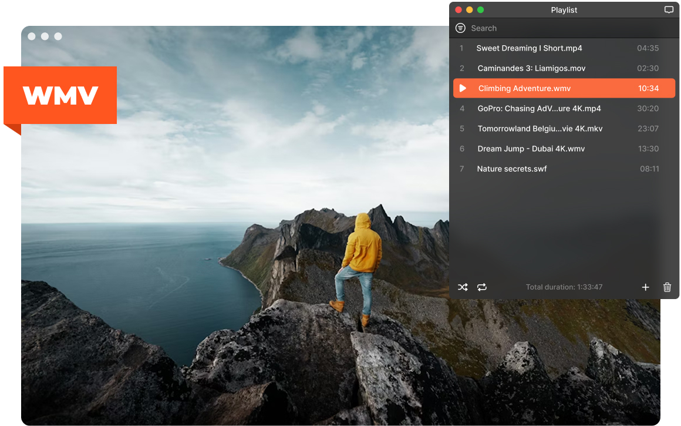This screenshot has width=681, height=426.
Task: Click the 02:30 duration value
Action: tap(648, 68)
